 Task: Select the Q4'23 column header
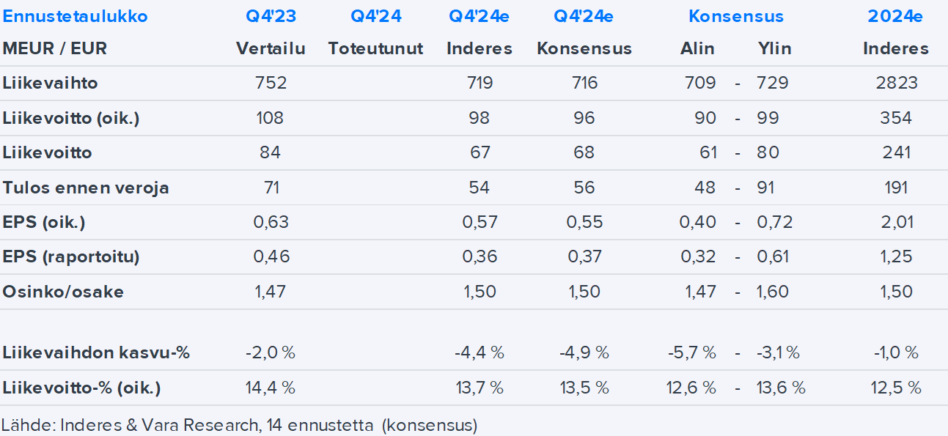pos(271,16)
